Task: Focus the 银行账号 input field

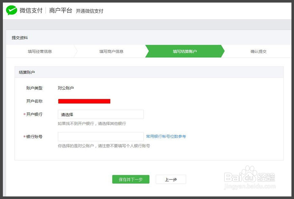Action: point(100,137)
